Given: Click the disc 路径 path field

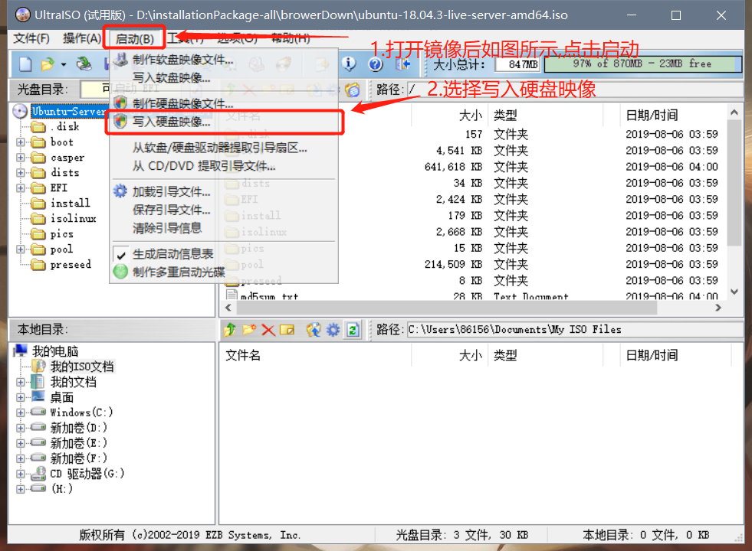Looking at the screenshot, I should pyautogui.click(x=575, y=90).
